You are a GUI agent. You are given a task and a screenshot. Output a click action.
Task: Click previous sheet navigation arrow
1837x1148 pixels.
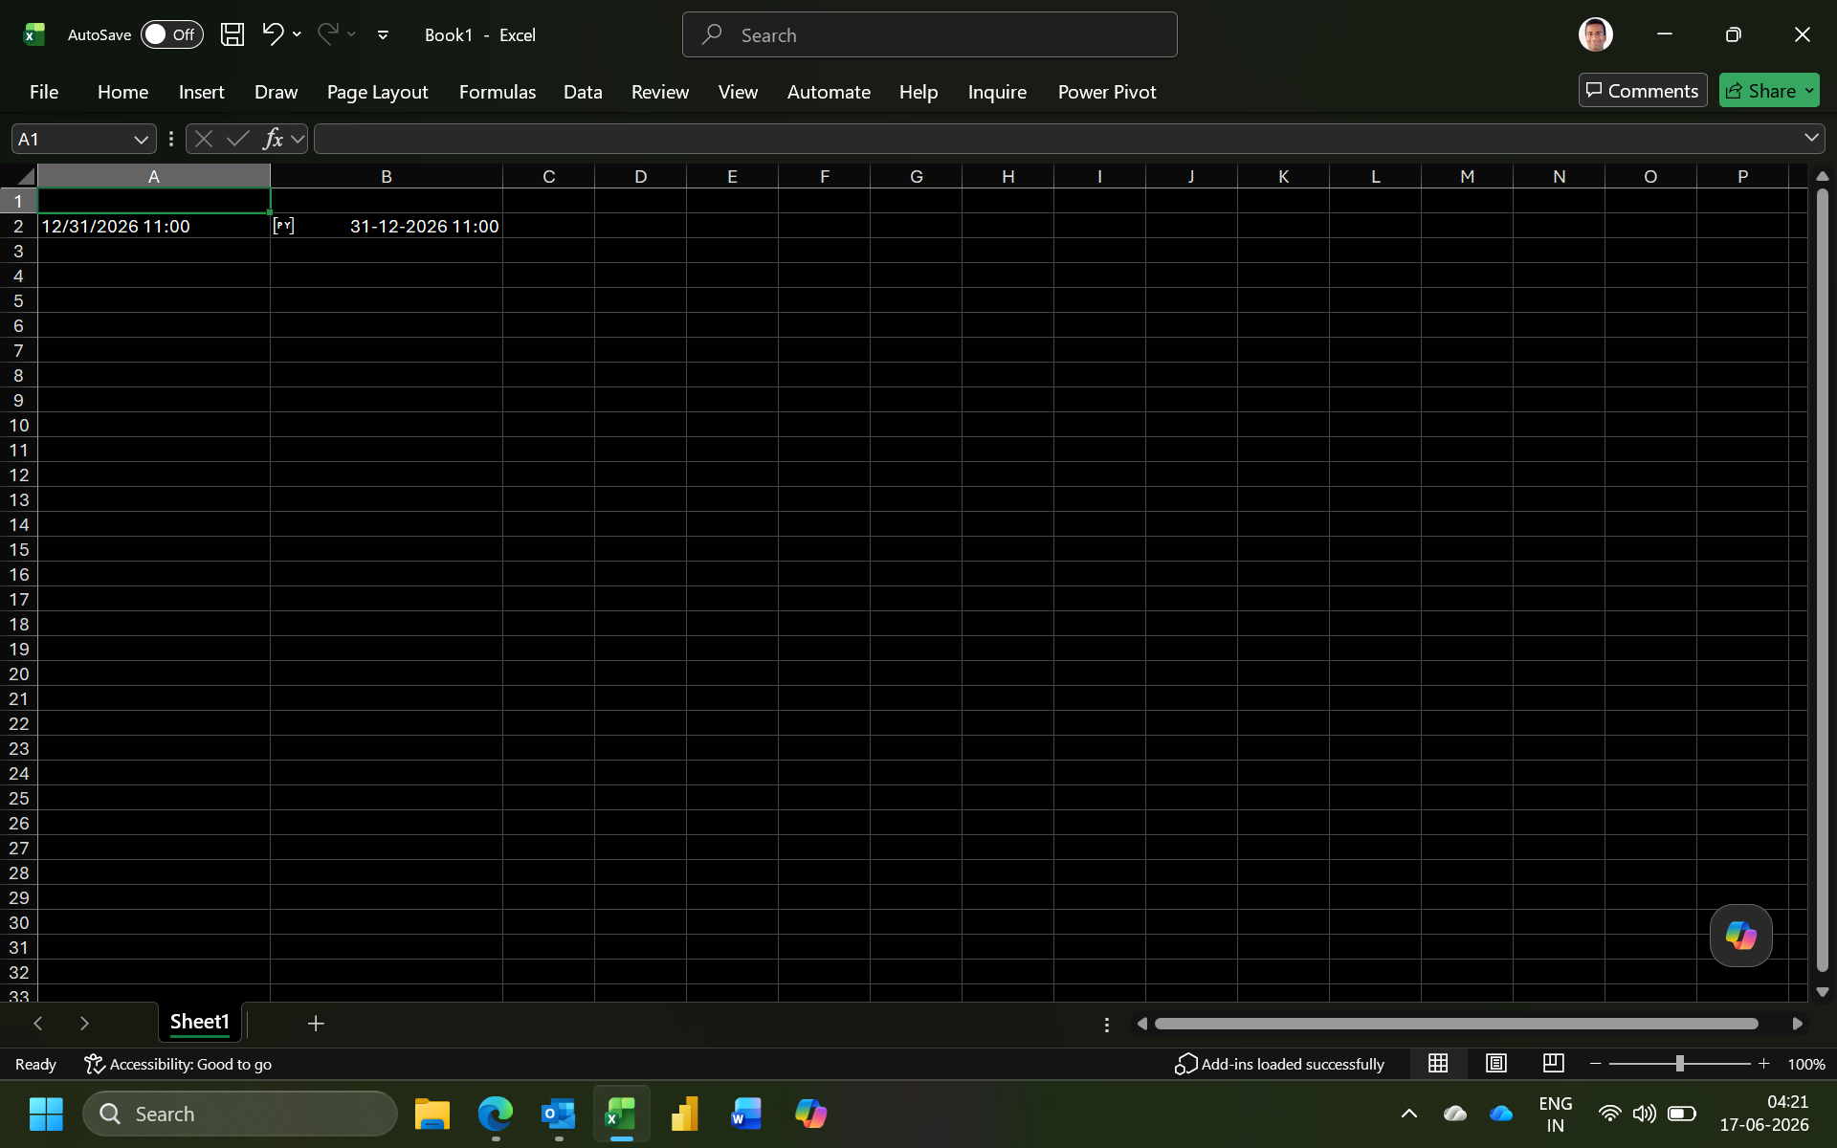[38, 1024]
